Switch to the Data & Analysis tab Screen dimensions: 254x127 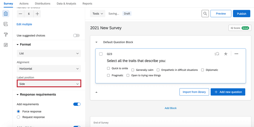66,4
